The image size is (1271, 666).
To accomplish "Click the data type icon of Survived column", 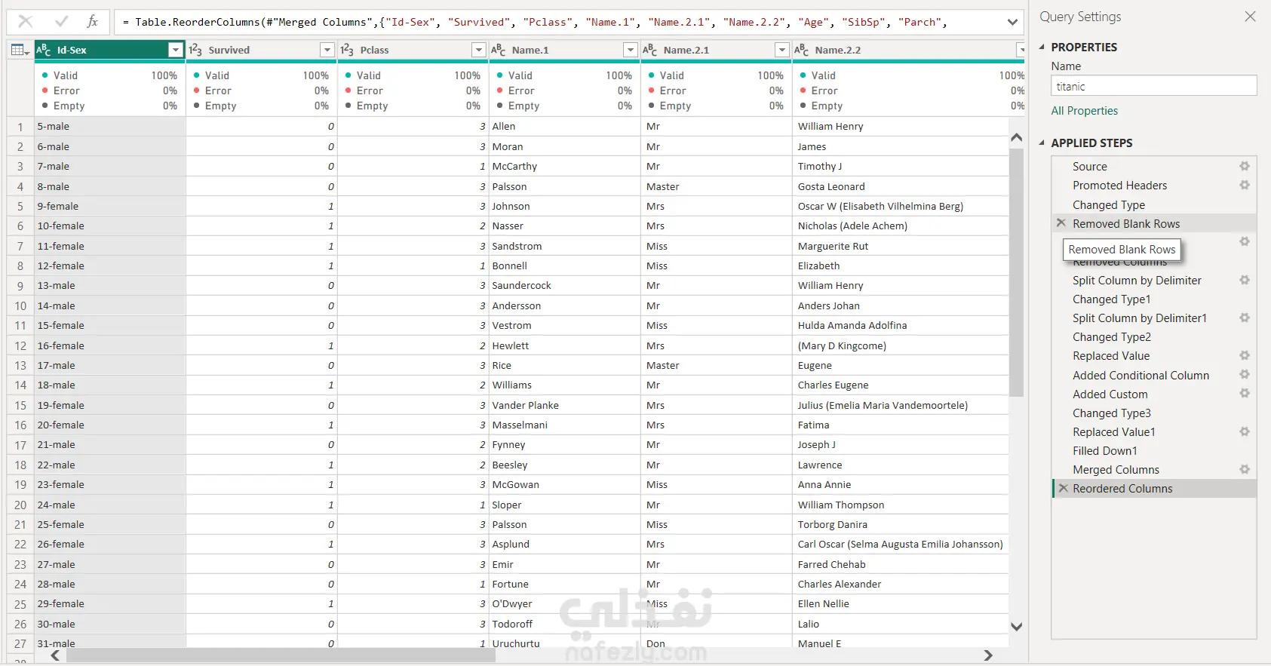I will pyautogui.click(x=195, y=50).
